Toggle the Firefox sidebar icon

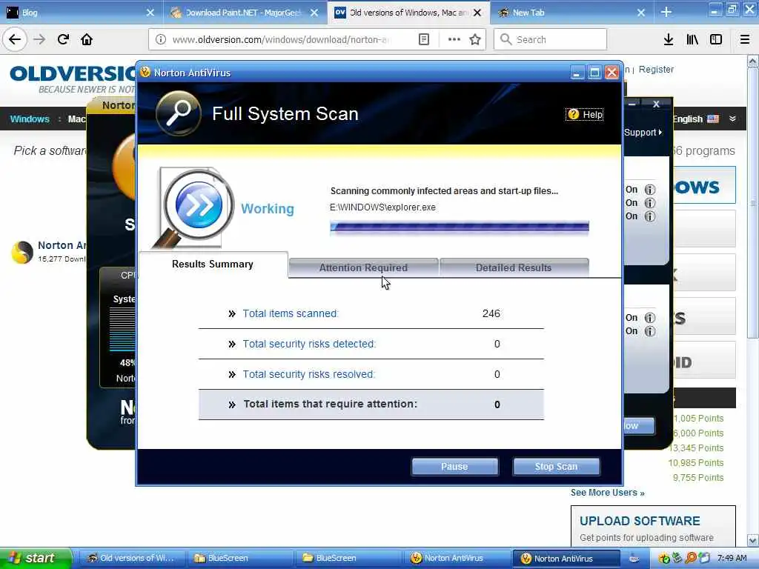click(716, 39)
